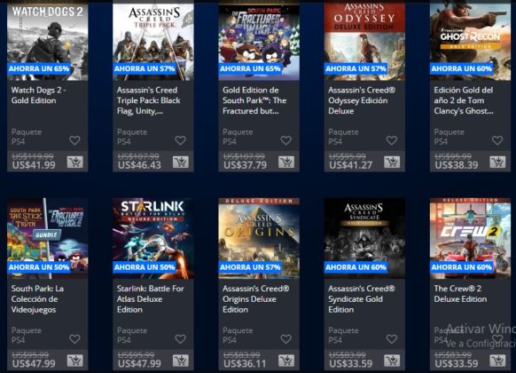Toggle wishlist heart for Starlink Deluxe Edition
The height and width of the screenshot is (373, 516).
tap(180, 338)
